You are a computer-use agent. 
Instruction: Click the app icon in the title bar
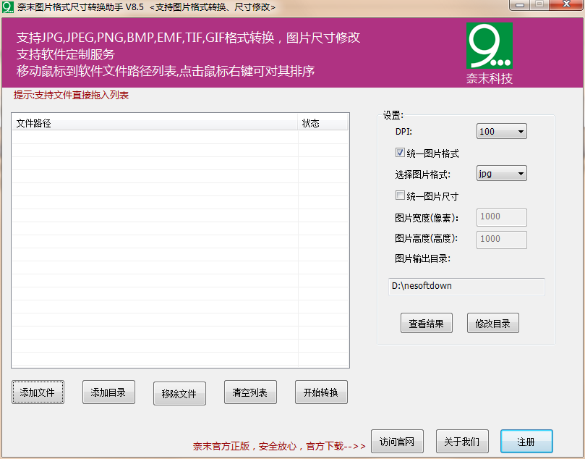(9, 6)
